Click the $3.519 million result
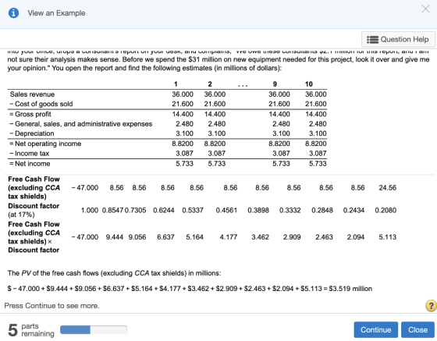Viewport: 437px width, 341px height. click(350, 289)
